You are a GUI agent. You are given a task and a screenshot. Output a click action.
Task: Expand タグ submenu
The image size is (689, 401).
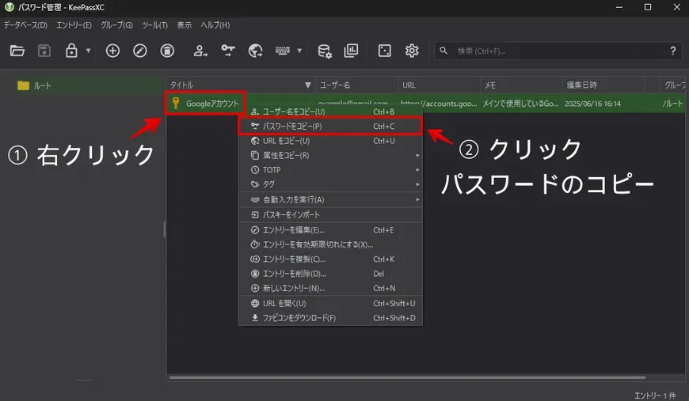[330, 184]
